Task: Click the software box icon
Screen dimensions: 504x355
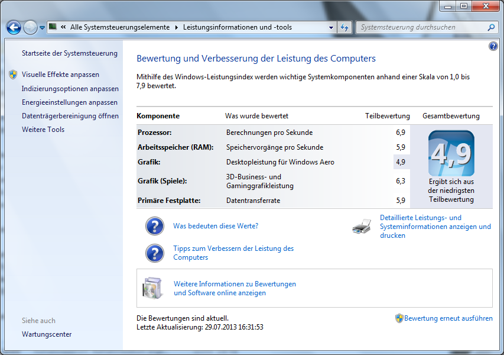Action: (x=152, y=288)
